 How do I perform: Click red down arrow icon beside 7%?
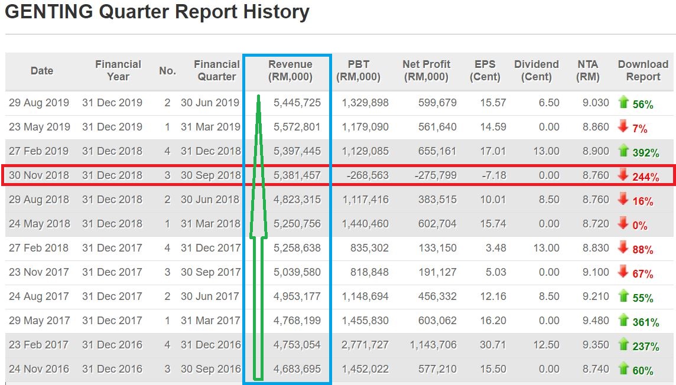coord(623,126)
